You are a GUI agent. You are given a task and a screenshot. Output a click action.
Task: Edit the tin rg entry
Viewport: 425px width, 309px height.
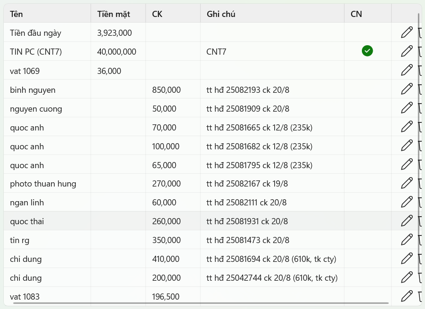(x=407, y=240)
